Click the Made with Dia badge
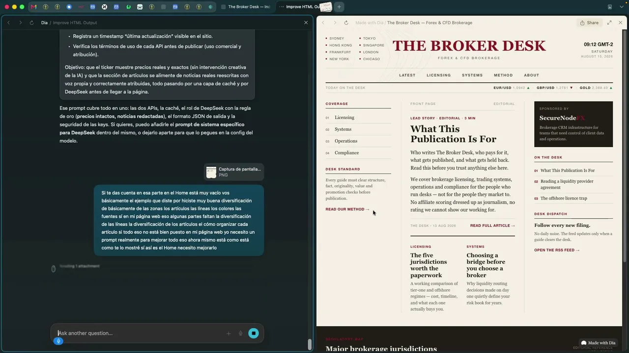Screen dimensions: 629x353 [598, 343]
